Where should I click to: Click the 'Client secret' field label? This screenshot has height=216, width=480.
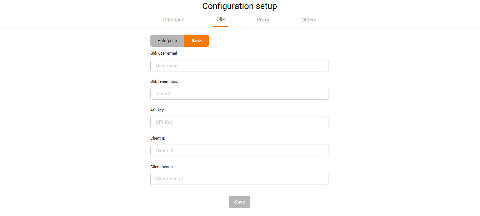[161, 167]
